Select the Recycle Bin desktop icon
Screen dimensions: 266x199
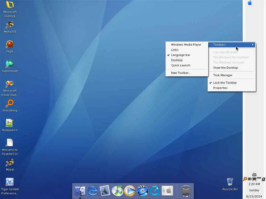[x=230, y=184]
